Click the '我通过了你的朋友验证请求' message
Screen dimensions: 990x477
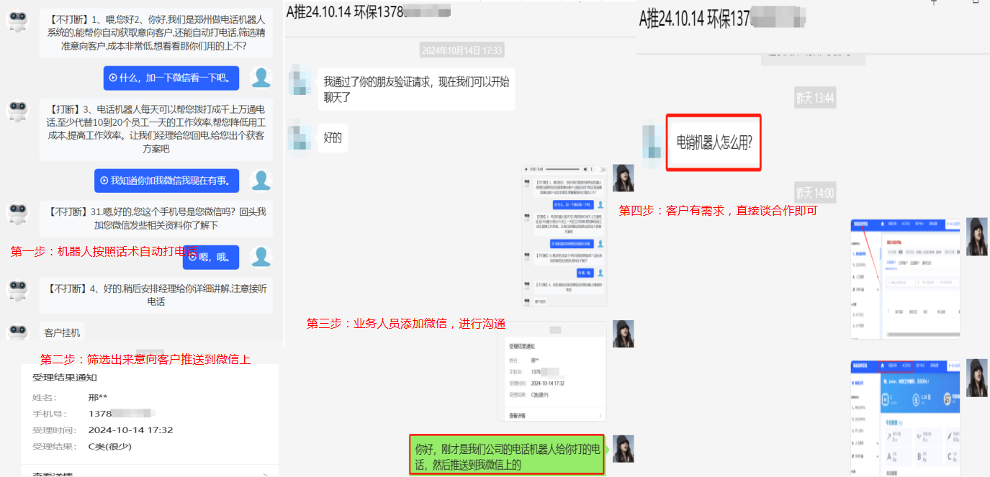coord(416,89)
